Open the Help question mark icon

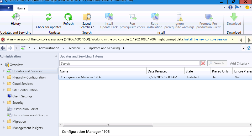230,7
